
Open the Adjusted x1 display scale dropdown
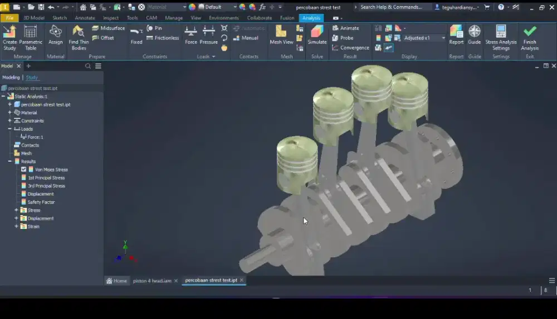(443, 38)
